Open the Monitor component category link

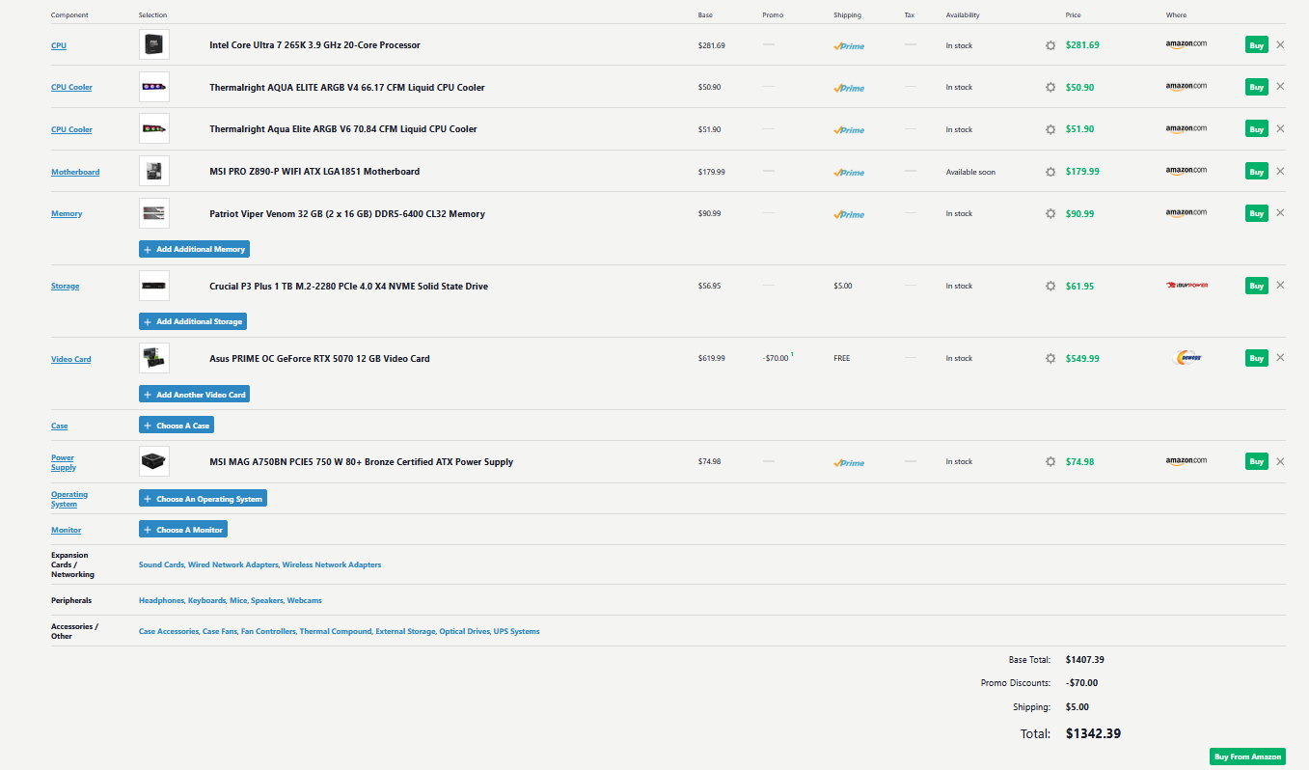pos(67,530)
